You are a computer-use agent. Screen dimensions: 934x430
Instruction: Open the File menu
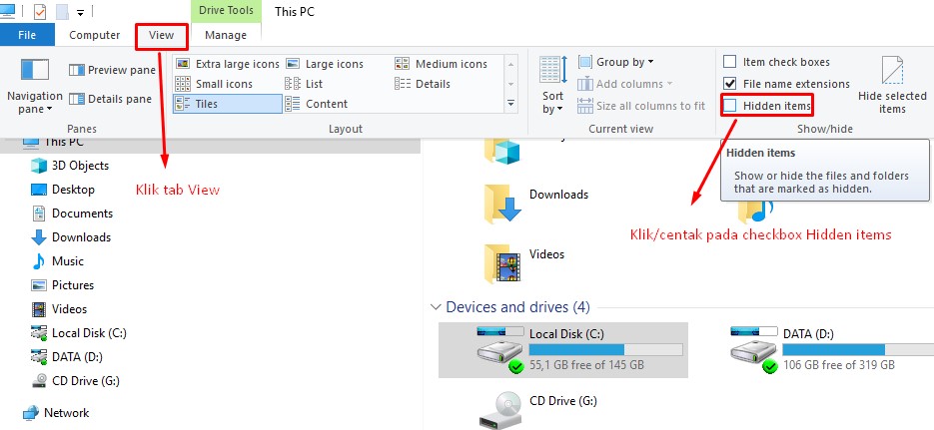[x=27, y=35]
